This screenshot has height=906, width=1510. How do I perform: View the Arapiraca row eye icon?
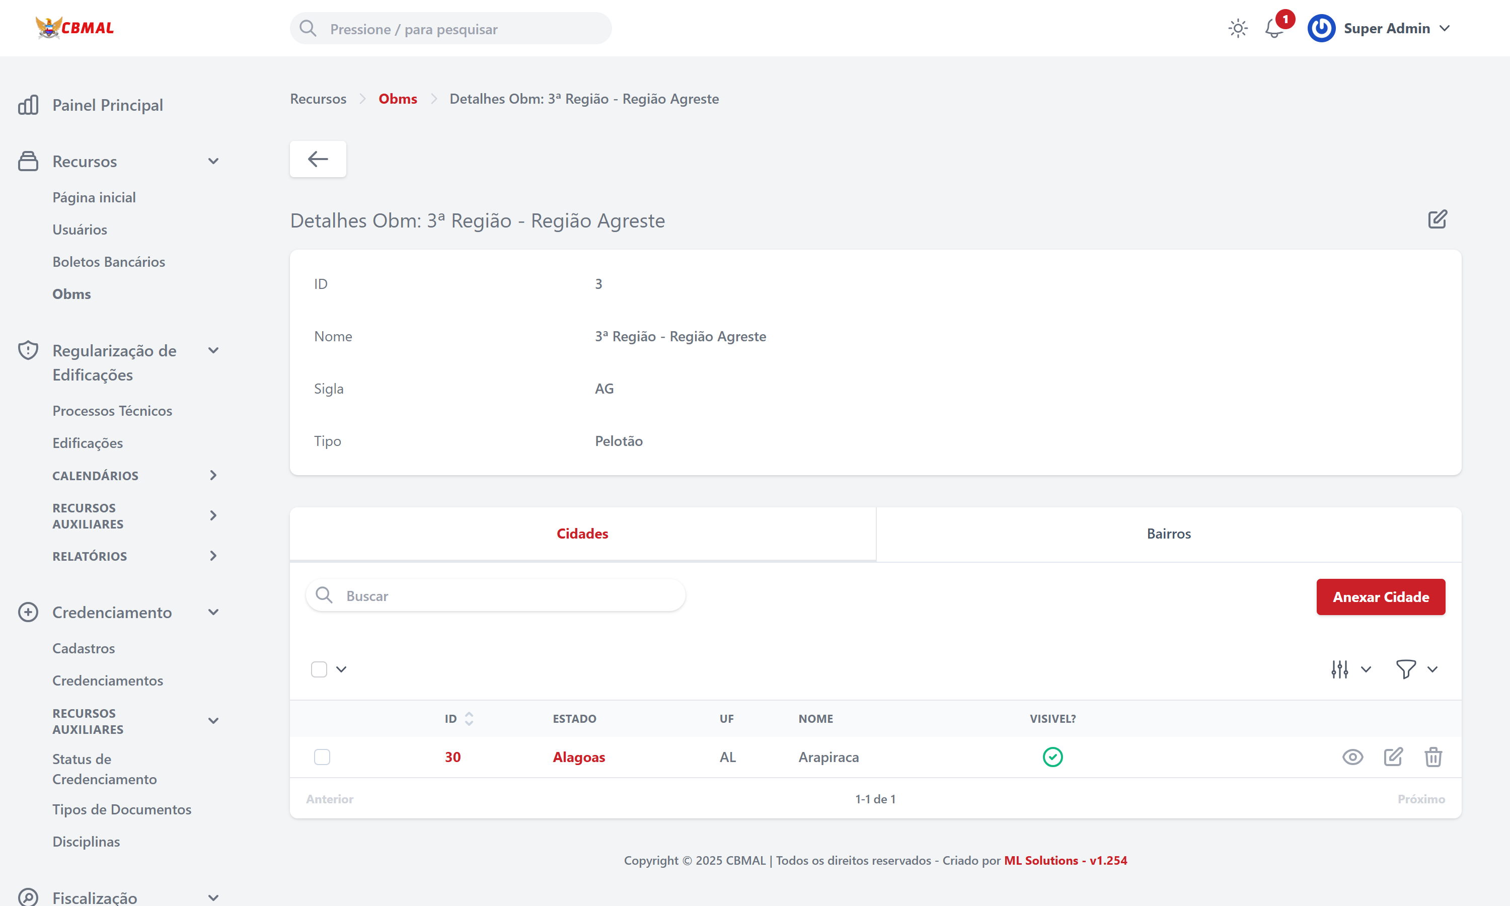click(1352, 757)
